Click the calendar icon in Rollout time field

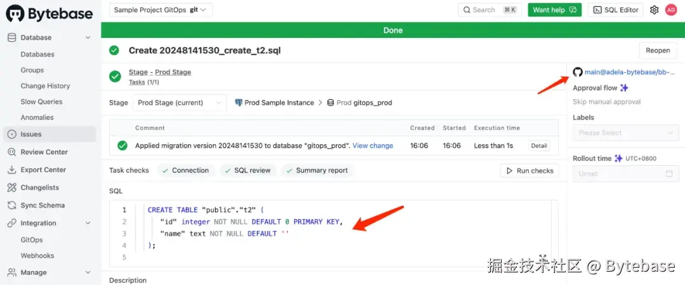[669, 174]
